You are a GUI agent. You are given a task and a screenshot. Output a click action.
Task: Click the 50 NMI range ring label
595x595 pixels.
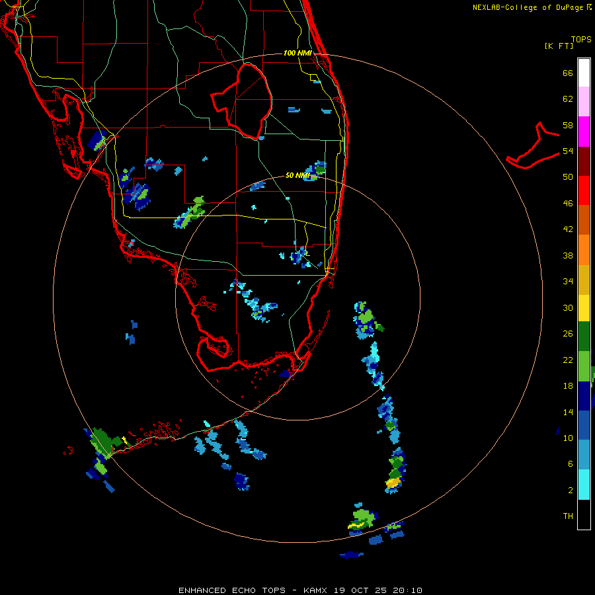point(297,175)
